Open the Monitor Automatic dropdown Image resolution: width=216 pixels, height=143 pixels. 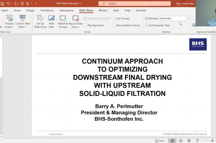tap(187, 18)
